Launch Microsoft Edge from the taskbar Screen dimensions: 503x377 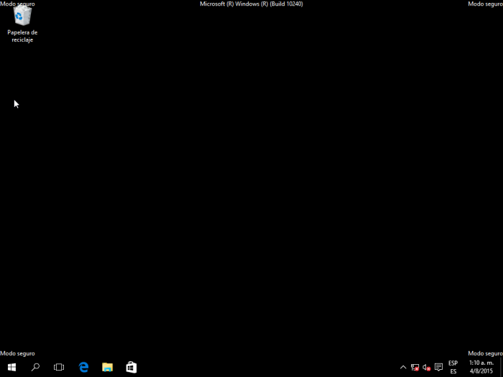click(83, 367)
